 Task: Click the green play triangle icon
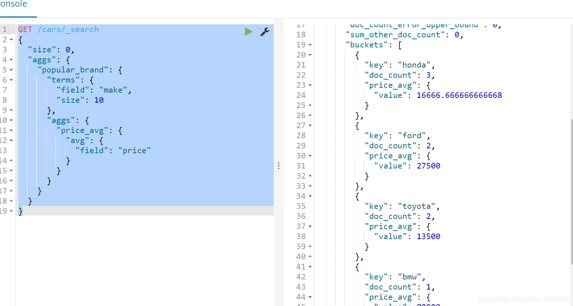point(249,32)
